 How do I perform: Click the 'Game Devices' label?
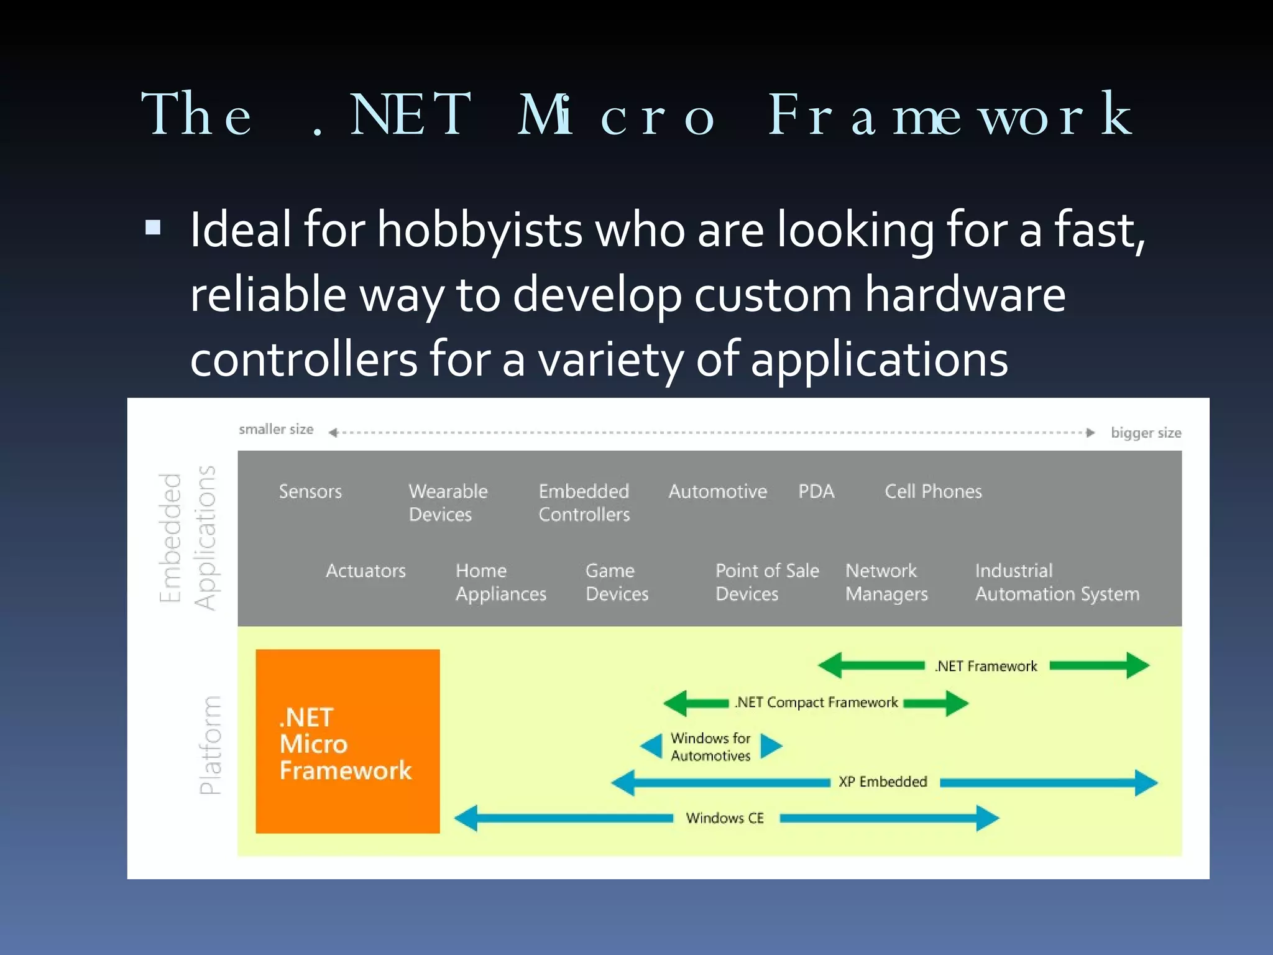[x=617, y=582]
